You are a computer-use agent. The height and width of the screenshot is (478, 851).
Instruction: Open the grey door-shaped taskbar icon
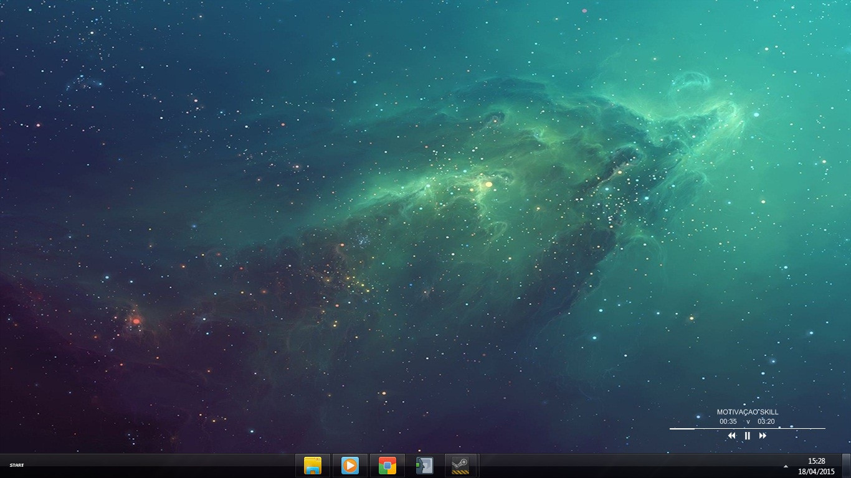click(x=424, y=466)
